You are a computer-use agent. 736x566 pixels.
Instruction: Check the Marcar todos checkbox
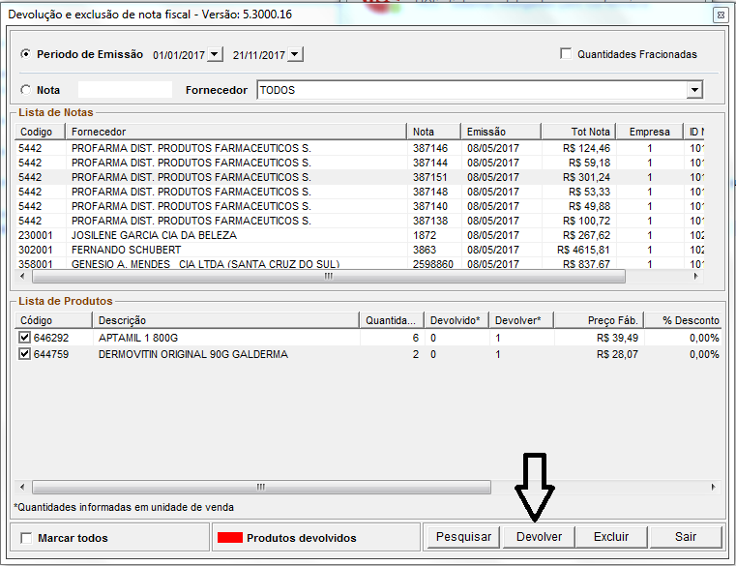click(x=26, y=538)
